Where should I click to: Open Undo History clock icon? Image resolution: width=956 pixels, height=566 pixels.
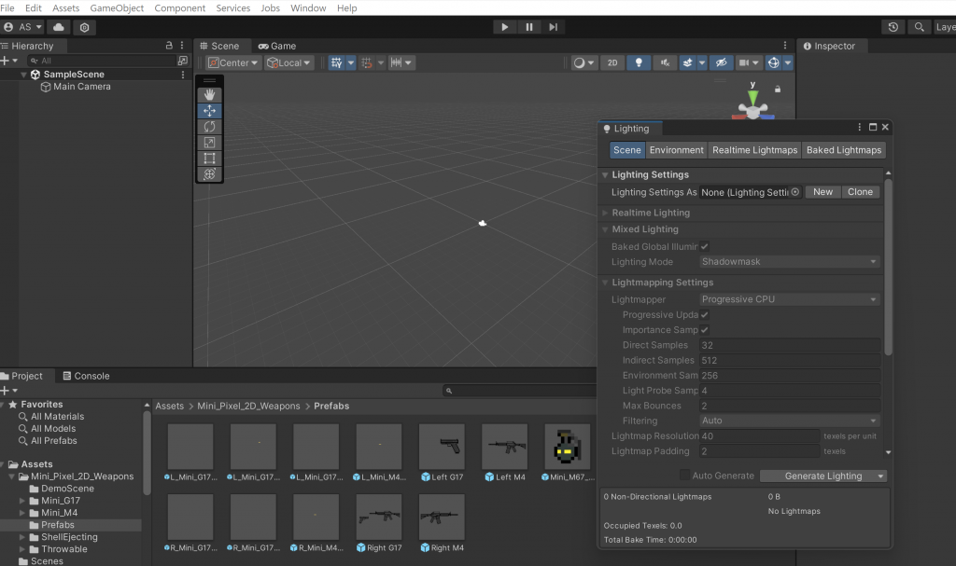pyautogui.click(x=893, y=27)
